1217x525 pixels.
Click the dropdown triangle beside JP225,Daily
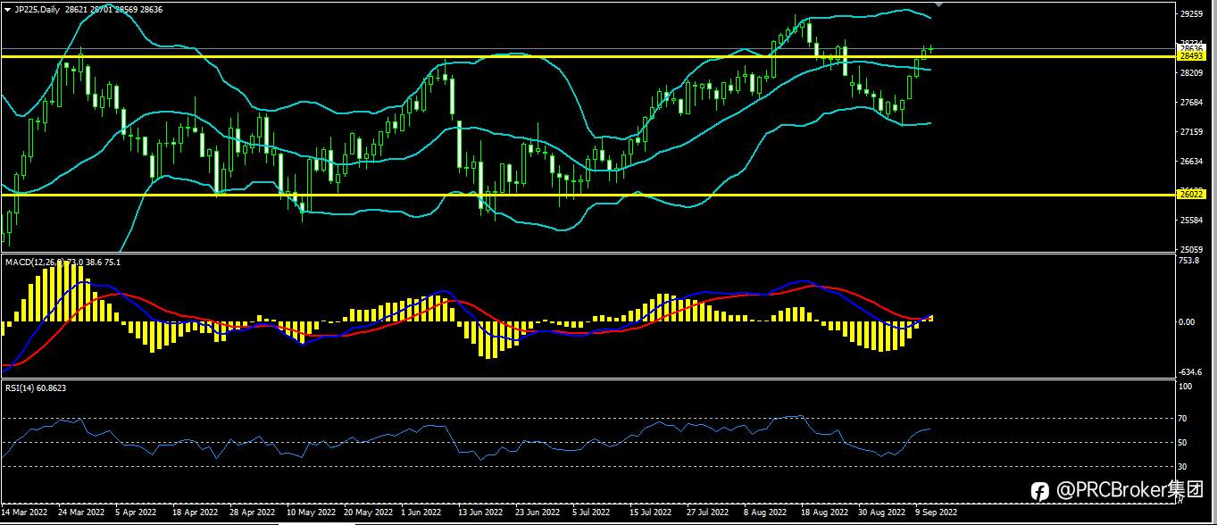[x=7, y=9]
